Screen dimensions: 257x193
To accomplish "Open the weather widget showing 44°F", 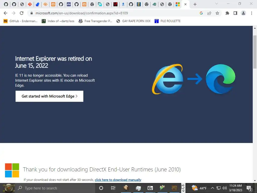I will coord(199,188).
